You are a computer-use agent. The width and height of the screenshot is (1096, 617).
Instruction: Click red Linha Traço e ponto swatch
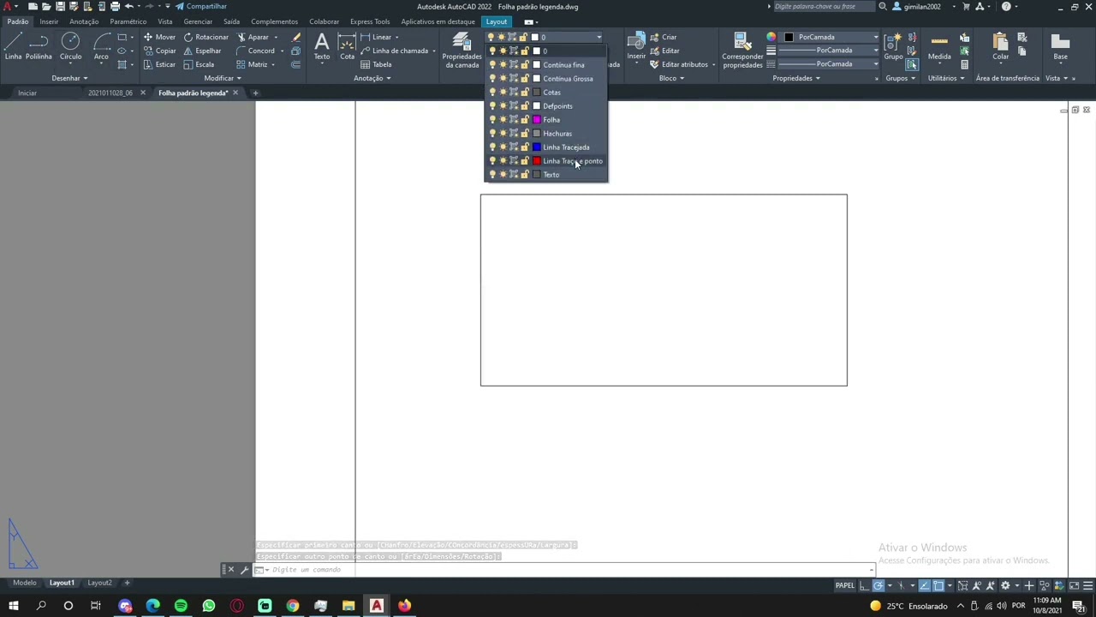click(537, 160)
